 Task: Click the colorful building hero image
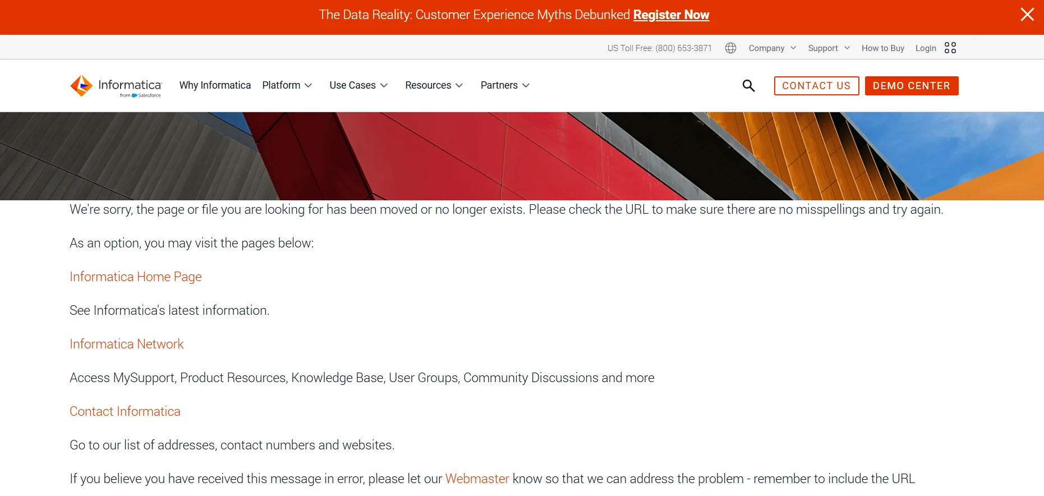pos(522,156)
